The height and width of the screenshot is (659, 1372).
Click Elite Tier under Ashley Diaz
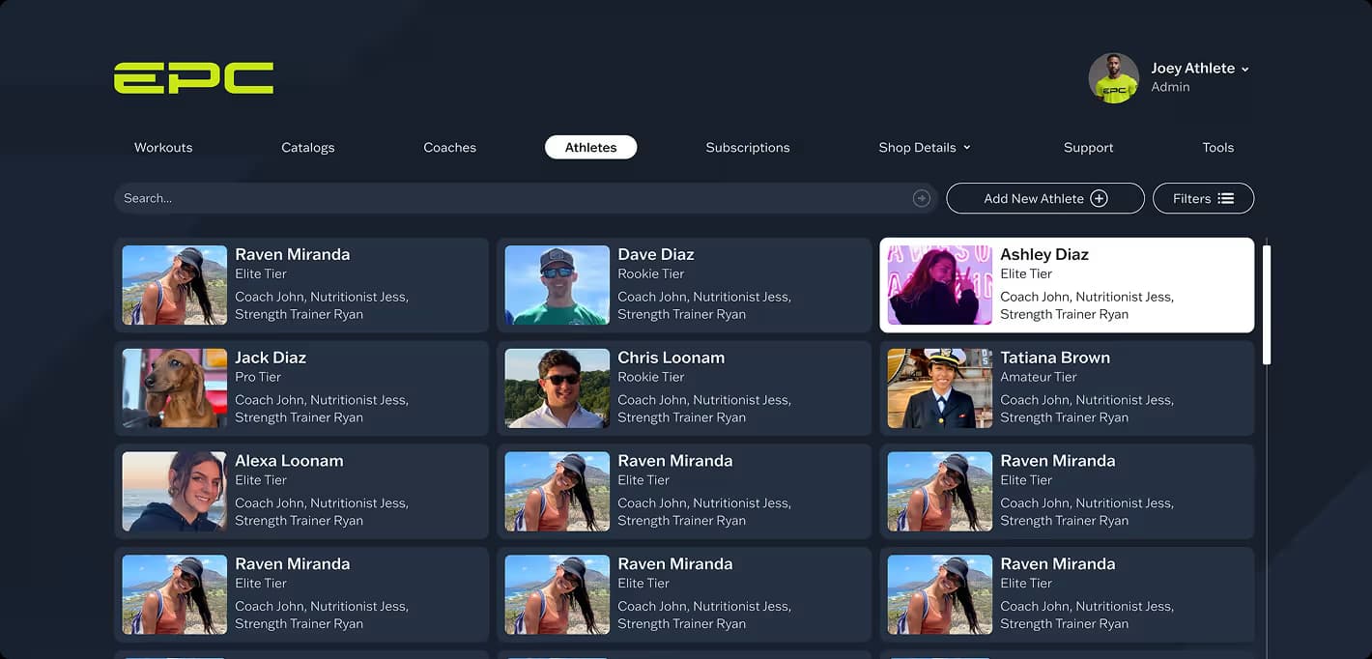point(1026,273)
